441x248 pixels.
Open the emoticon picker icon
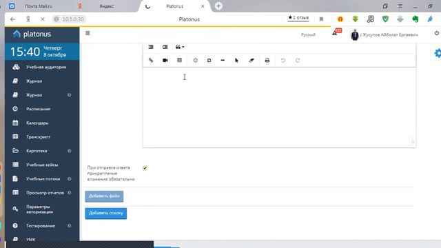click(x=195, y=60)
